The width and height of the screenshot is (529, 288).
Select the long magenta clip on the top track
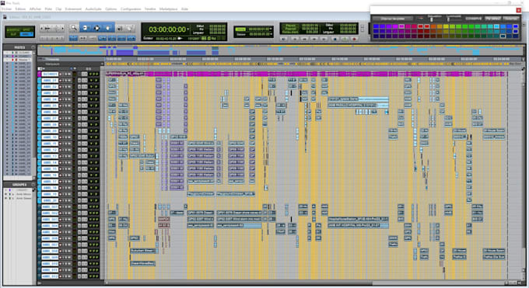click(307, 74)
